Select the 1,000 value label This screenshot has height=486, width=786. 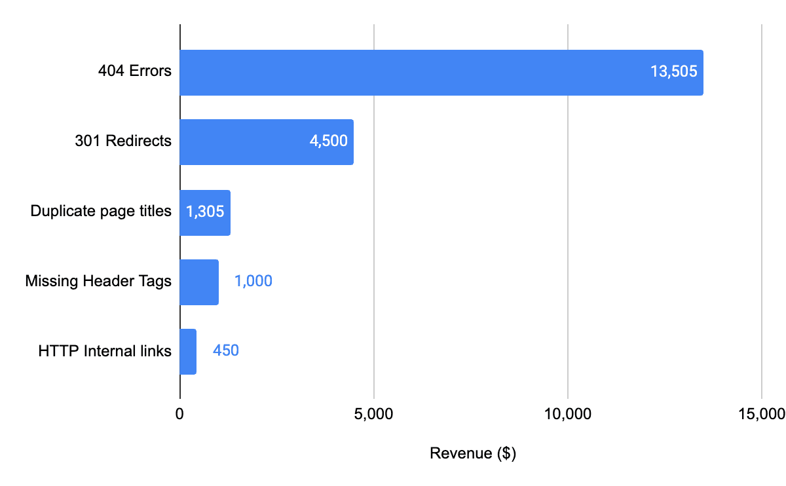pos(253,280)
